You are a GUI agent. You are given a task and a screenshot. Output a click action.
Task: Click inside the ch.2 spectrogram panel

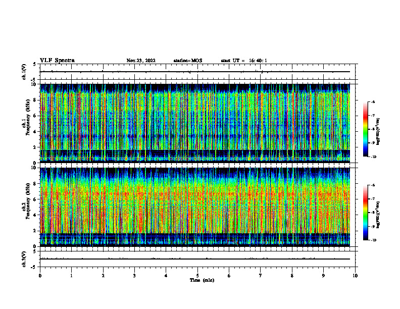195,207
